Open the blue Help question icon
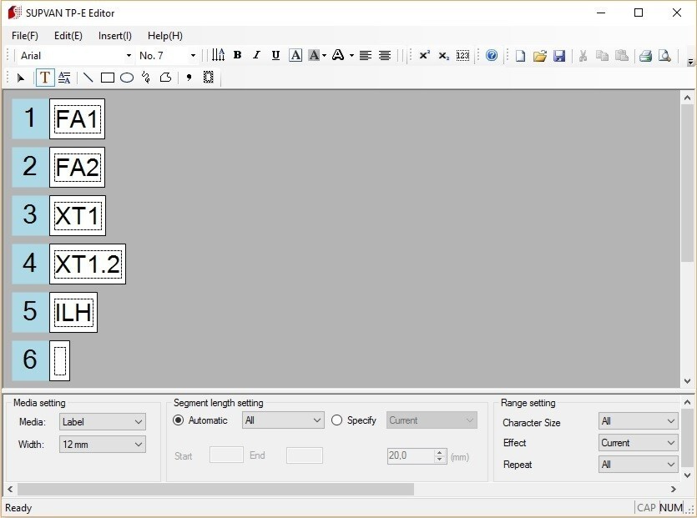The height and width of the screenshot is (518, 697). pos(492,56)
